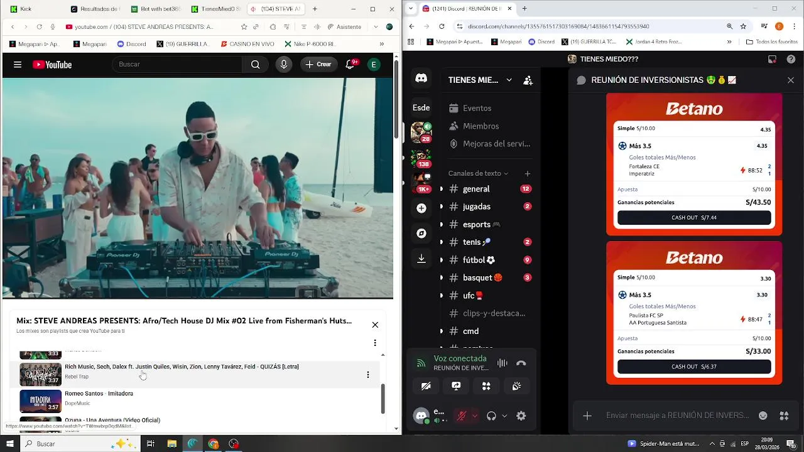Open tab search dropdown in Discord browser
The width and height of the screenshot is (804, 452).
click(411, 9)
